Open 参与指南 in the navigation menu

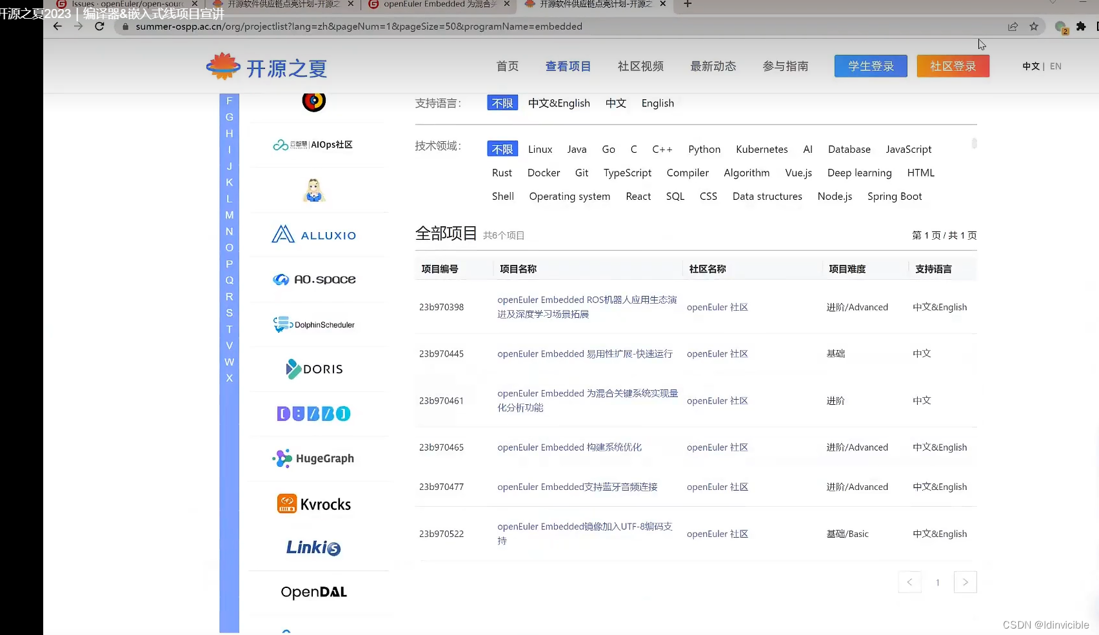pos(786,66)
